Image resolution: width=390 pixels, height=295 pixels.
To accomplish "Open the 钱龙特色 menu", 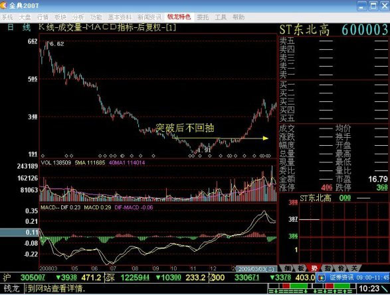I will pyautogui.click(x=179, y=17).
